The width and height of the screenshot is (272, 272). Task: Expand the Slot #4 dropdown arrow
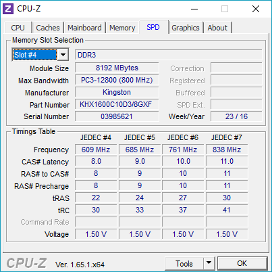click(x=63, y=55)
